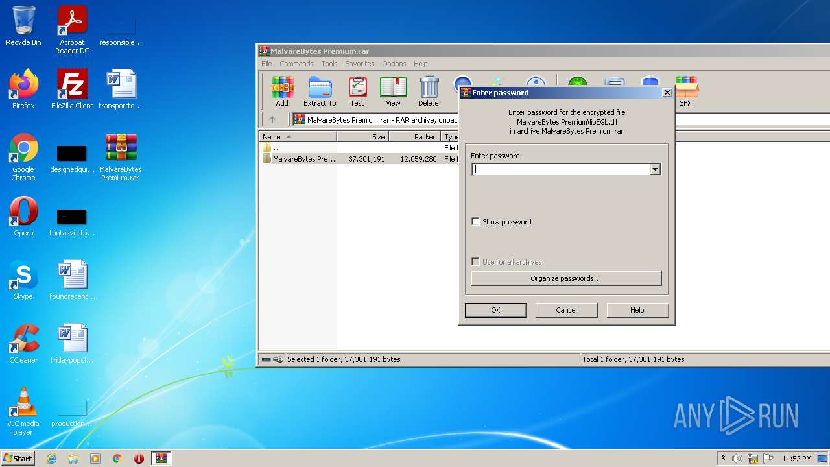Image resolution: width=830 pixels, height=467 pixels.
Task: Click the taskbar clock showing 11:52 PM
Action: point(796,459)
